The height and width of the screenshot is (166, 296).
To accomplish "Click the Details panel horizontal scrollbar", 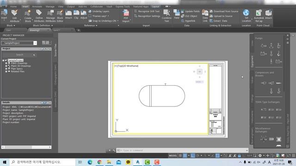I will [x=26, y=147].
